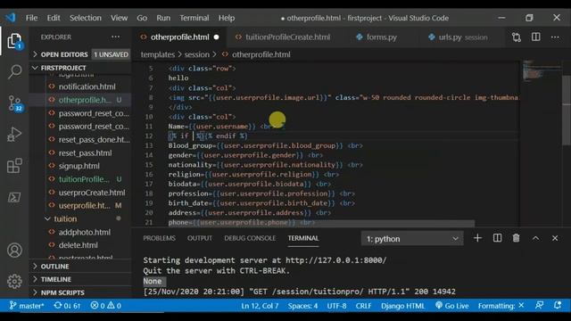
Task: Open reset_pass.html in explorer
Action: pyautogui.click(x=86, y=152)
